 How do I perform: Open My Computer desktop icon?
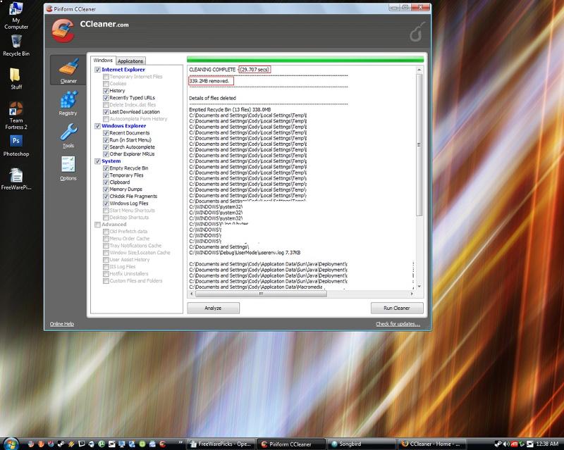[x=16, y=15]
